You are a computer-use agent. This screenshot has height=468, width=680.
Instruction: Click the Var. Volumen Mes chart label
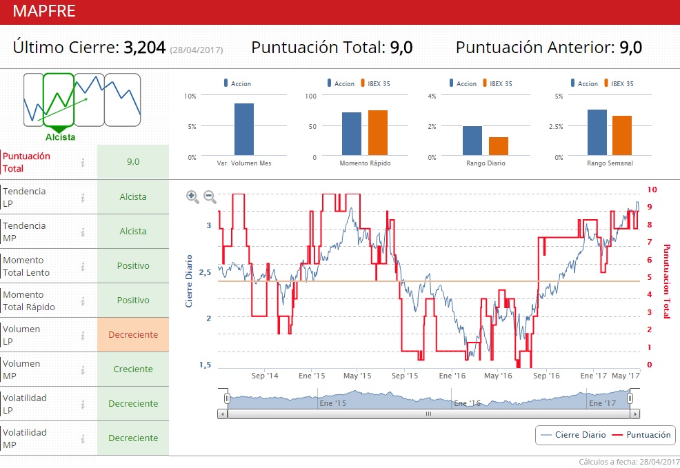(244, 163)
